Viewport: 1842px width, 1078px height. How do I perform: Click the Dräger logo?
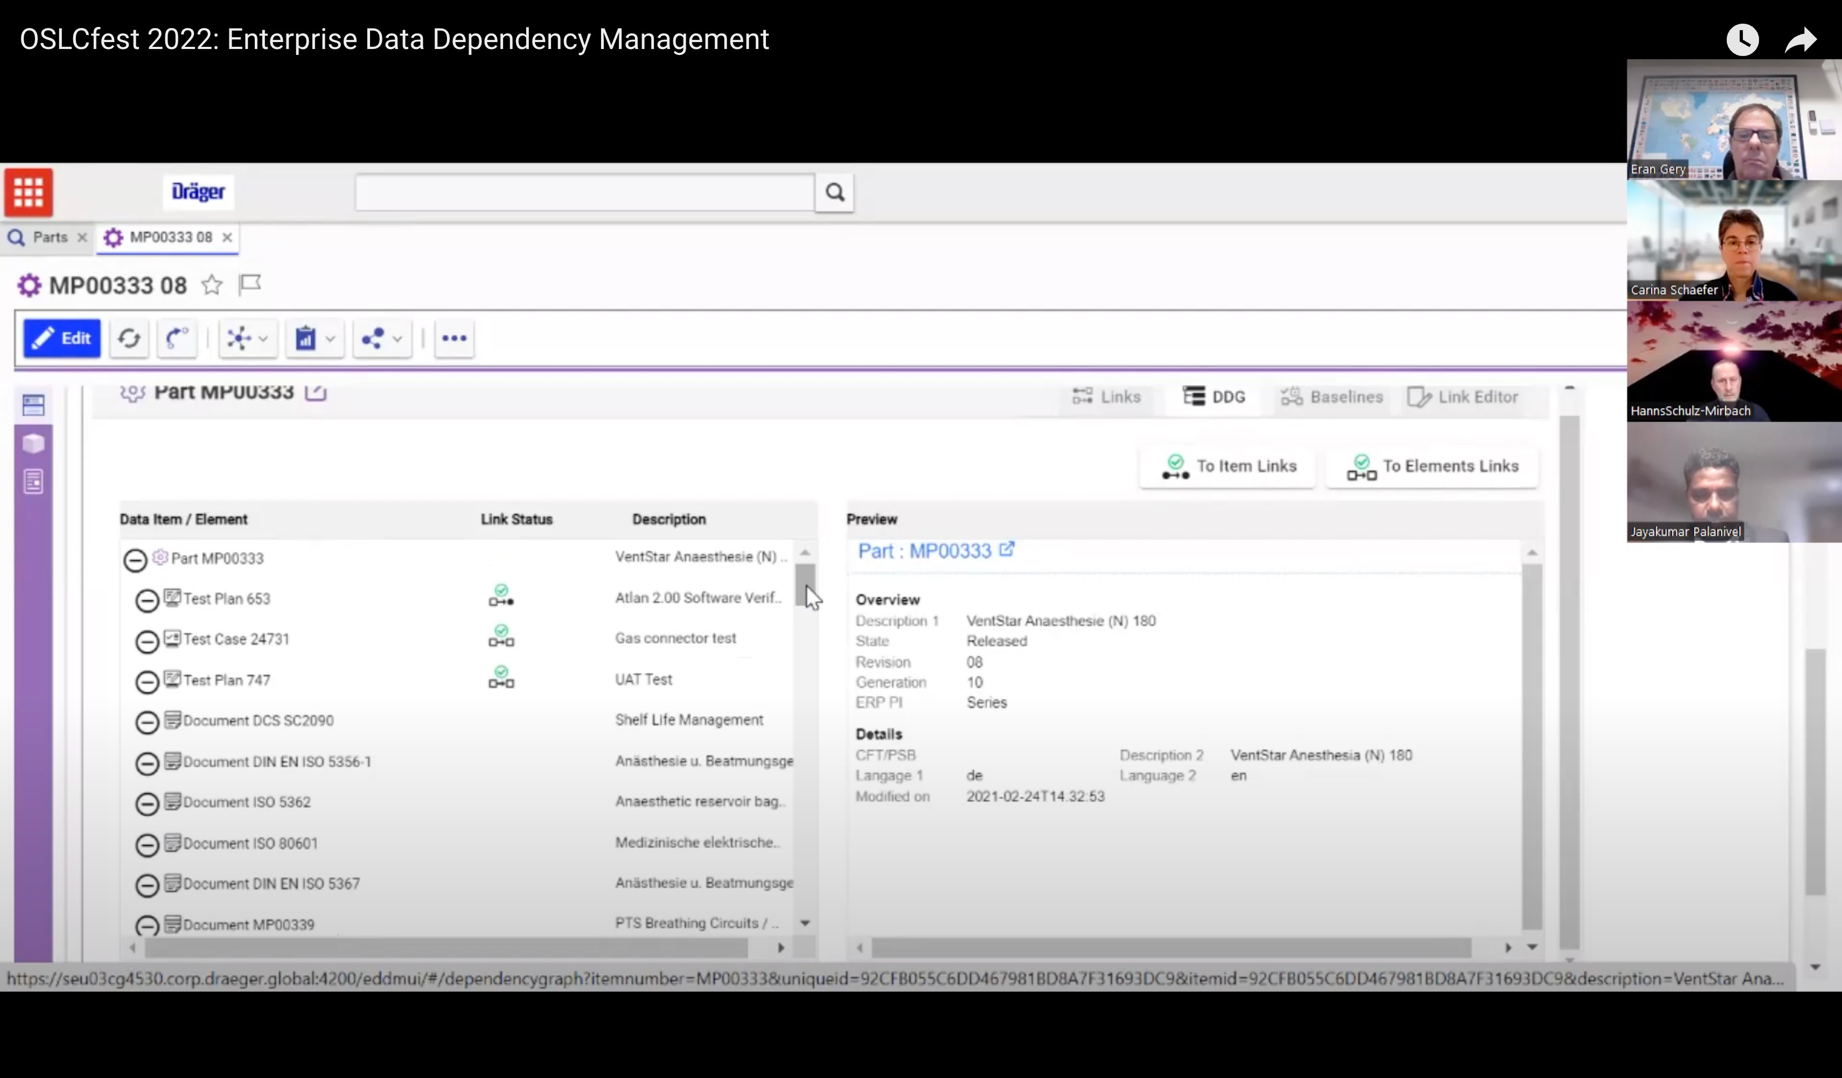click(x=198, y=192)
